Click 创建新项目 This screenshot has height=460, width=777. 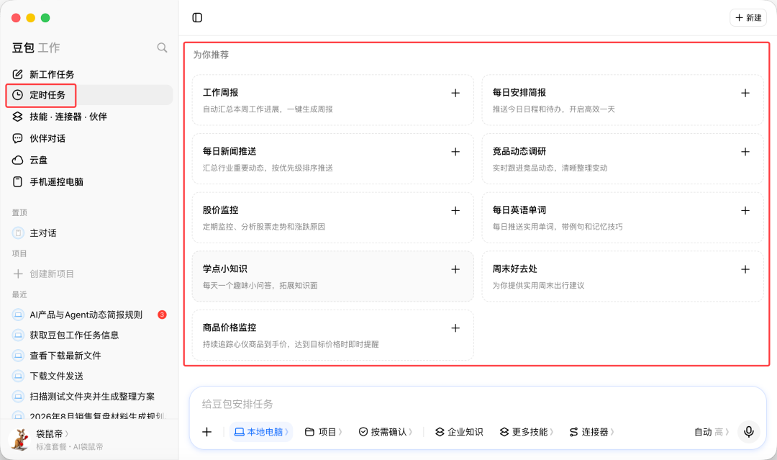pos(43,274)
